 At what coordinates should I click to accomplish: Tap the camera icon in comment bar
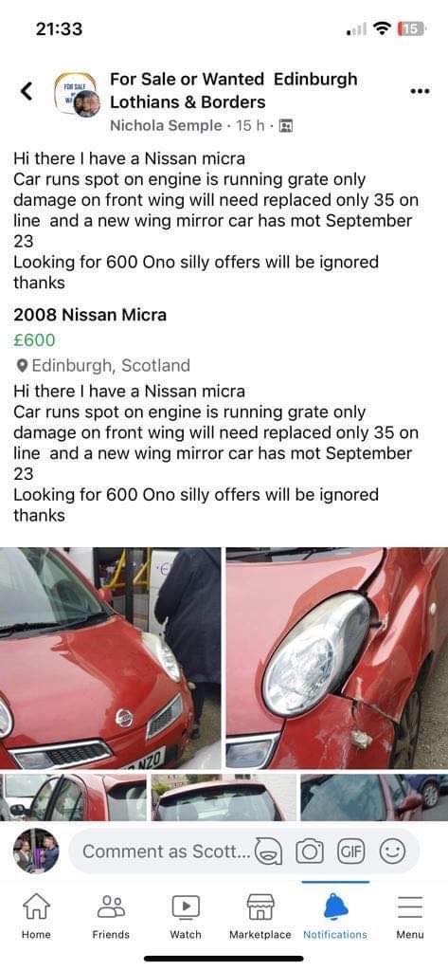pos(308,852)
